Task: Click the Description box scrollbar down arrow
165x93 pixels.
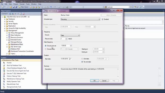Action: pos(118,76)
